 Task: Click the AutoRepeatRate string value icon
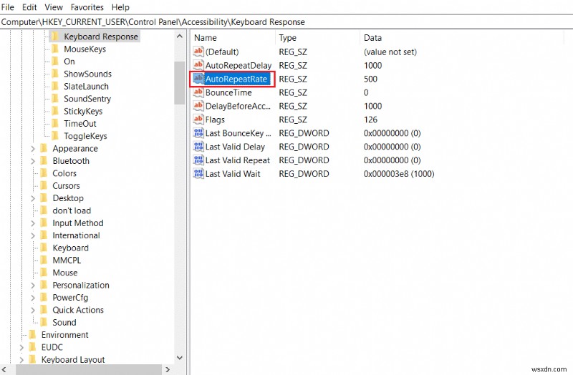[x=198, y=79]
